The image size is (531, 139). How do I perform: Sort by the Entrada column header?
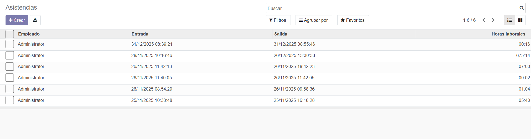tap(140, 34)
